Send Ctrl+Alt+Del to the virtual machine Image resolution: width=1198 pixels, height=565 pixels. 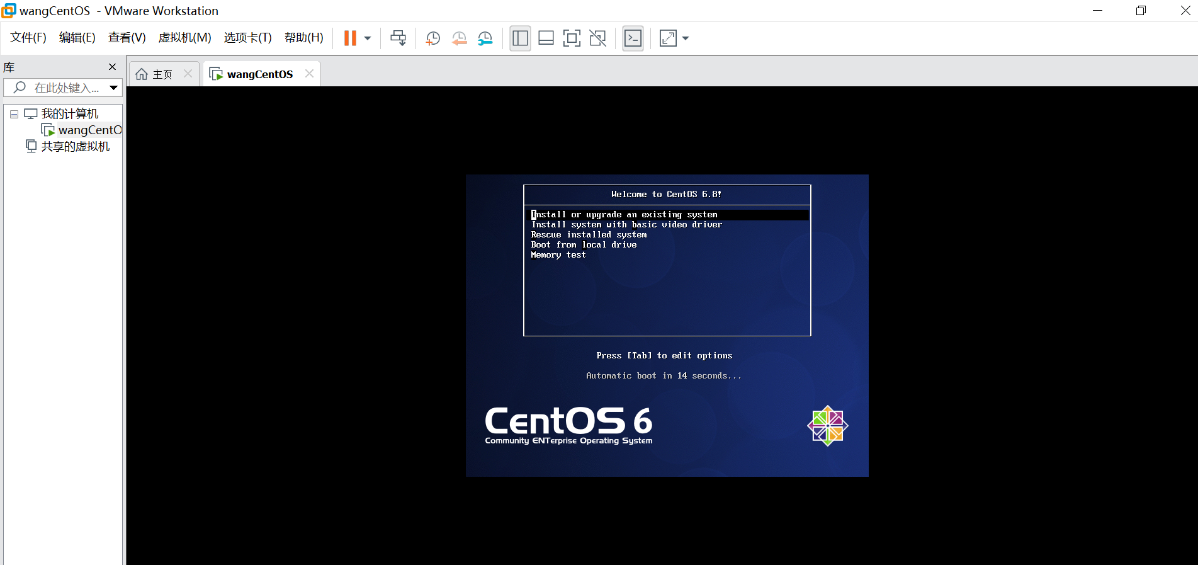click(398, 38)
